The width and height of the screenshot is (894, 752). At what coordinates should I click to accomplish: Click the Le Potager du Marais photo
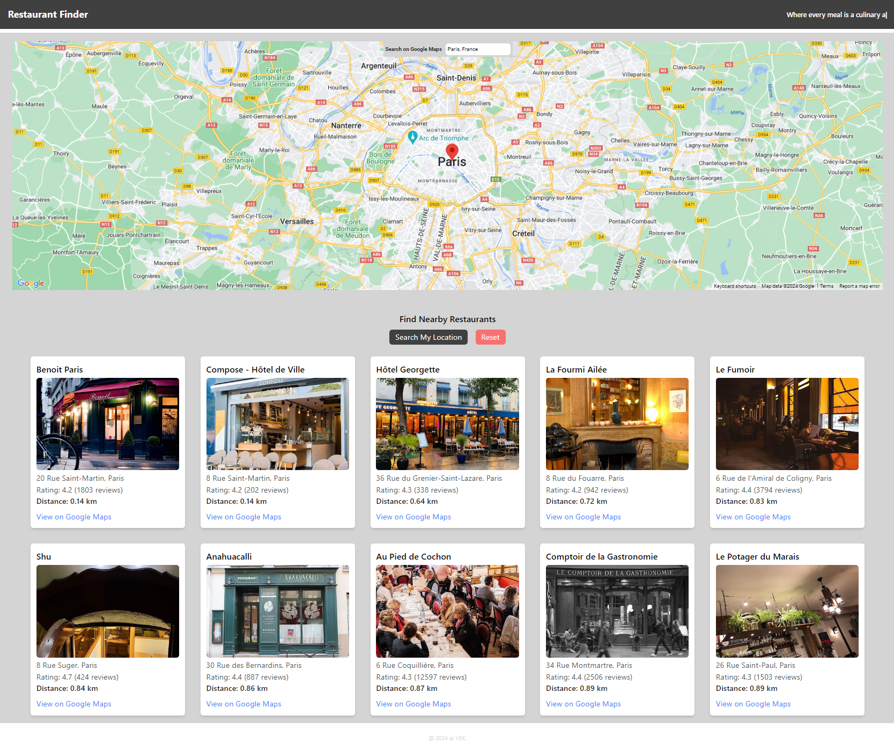pos(787,611)
